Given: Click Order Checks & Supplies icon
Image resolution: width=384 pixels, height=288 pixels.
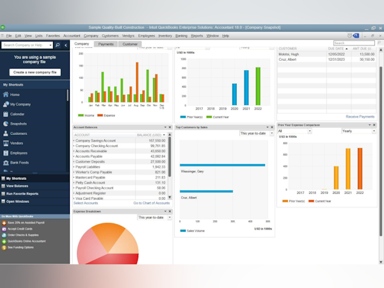Looking at the screenshot, I should (4, 235).
